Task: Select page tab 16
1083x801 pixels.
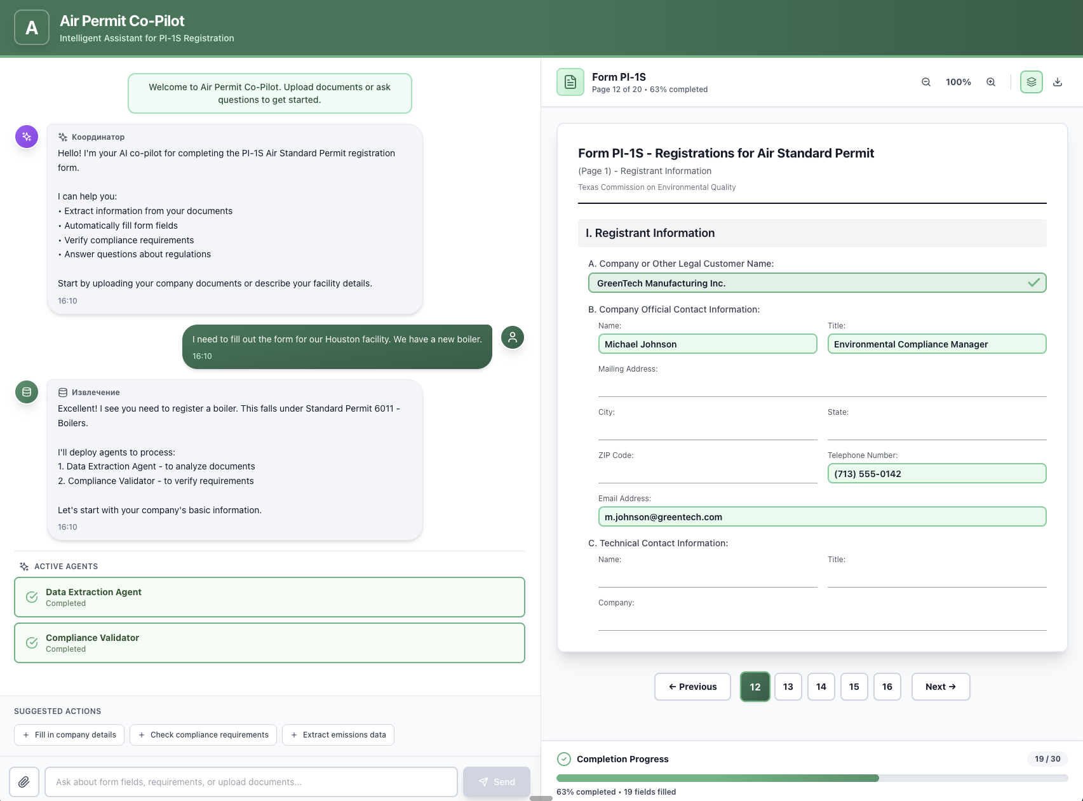Action: coord(887,687)
